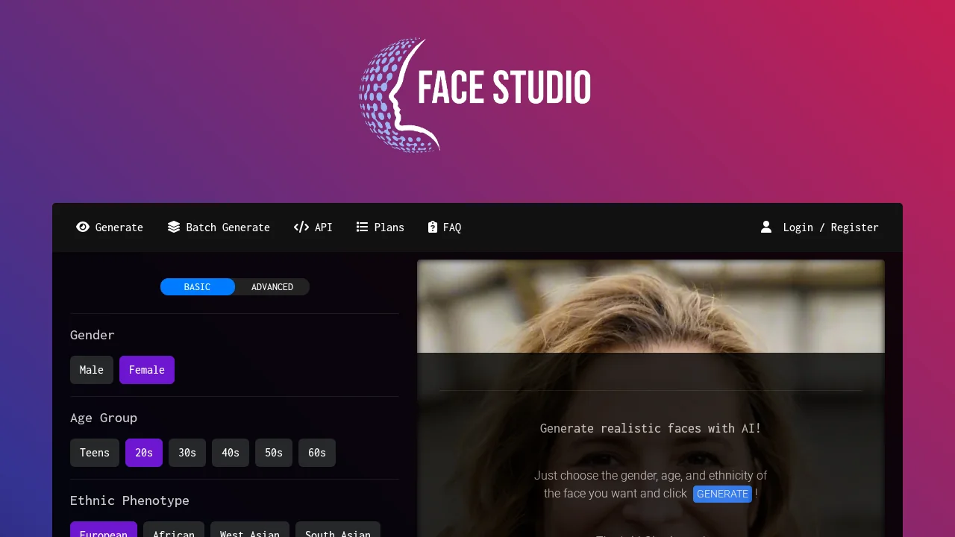
Task: Open the Batch Generate page
Action: 219,227
